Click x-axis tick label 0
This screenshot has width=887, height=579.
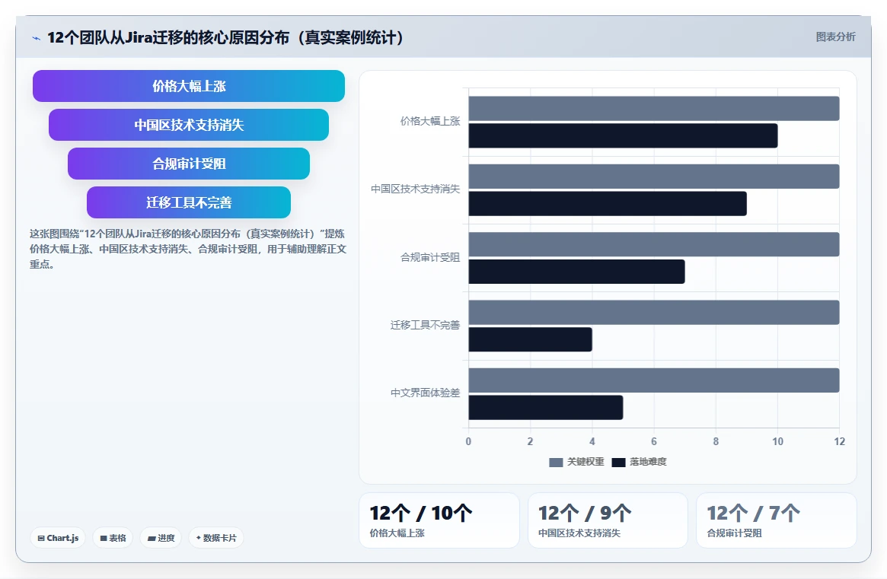[x=468, y=441]
